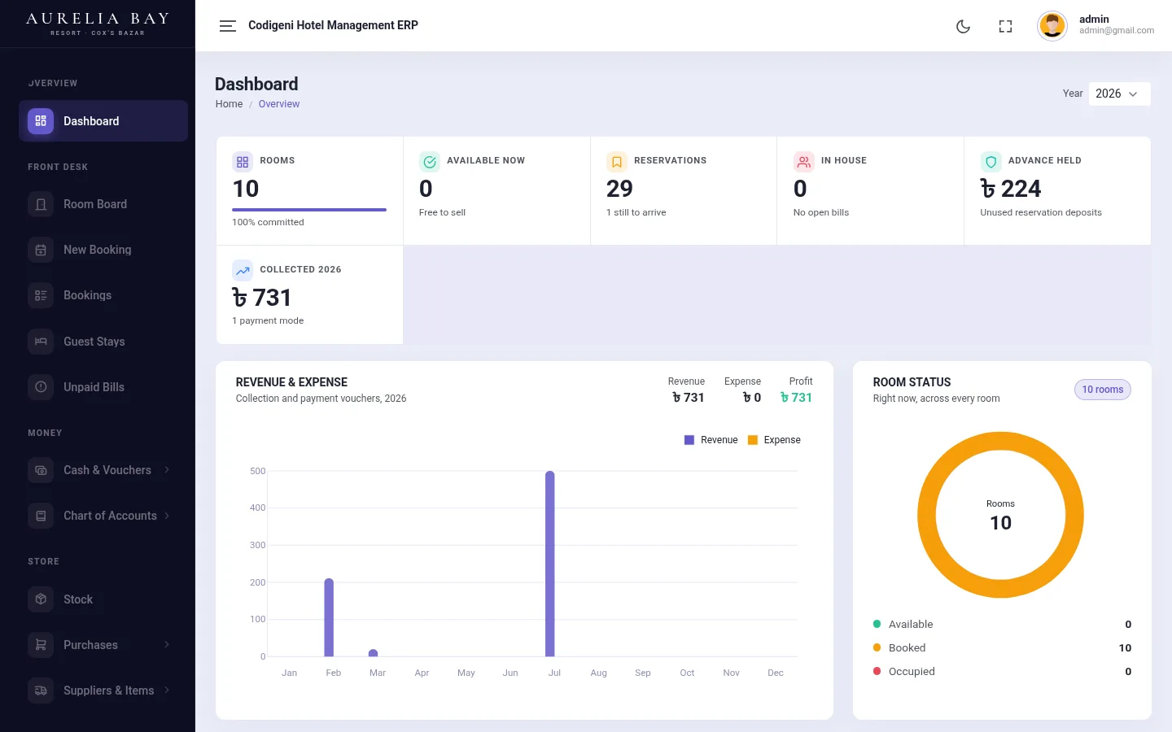Viewport: 1172px width, 732px height.
Task: Expand Purchases submenu
Action: (x=103, y=645)
